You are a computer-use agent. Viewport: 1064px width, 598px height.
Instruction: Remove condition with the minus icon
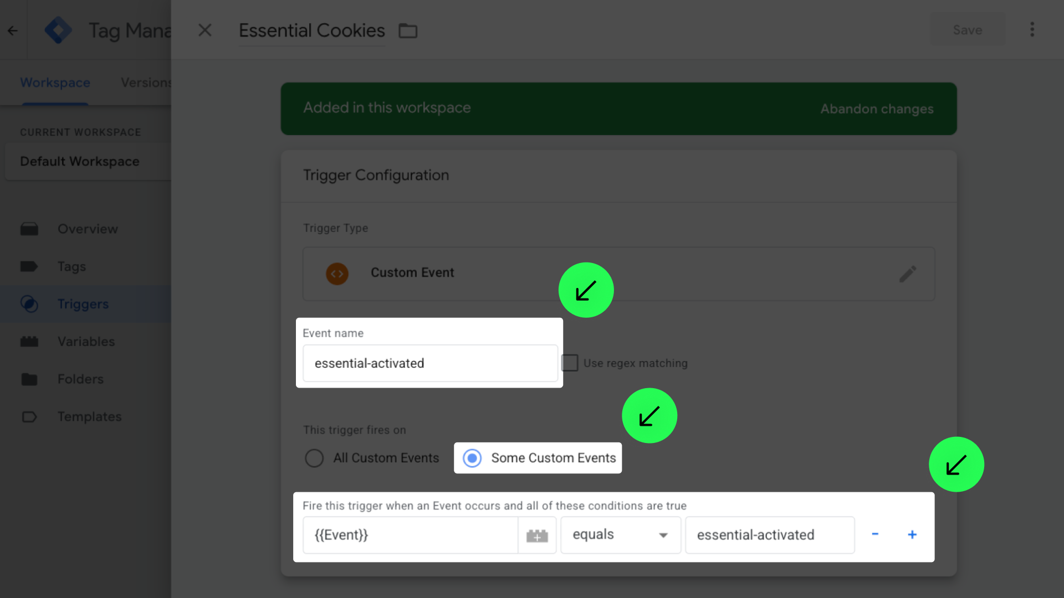click(875, 534)
